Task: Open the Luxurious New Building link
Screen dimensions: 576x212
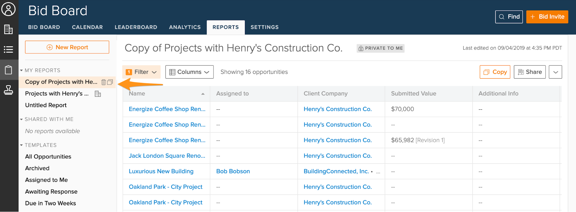Action: point(161,171)
